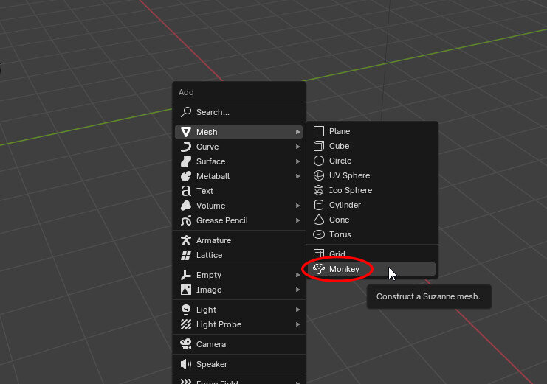Click the Light bulb icon
Viewport: 547px width, 384px height.
pos(186,310)
